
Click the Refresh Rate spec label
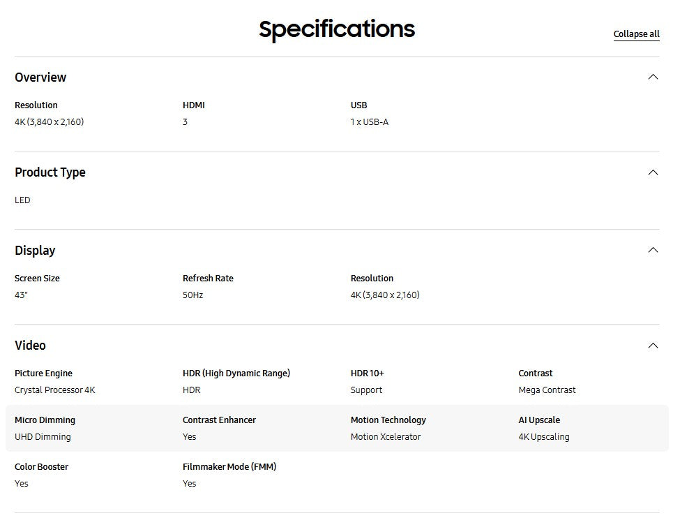[x=208, y=279]
